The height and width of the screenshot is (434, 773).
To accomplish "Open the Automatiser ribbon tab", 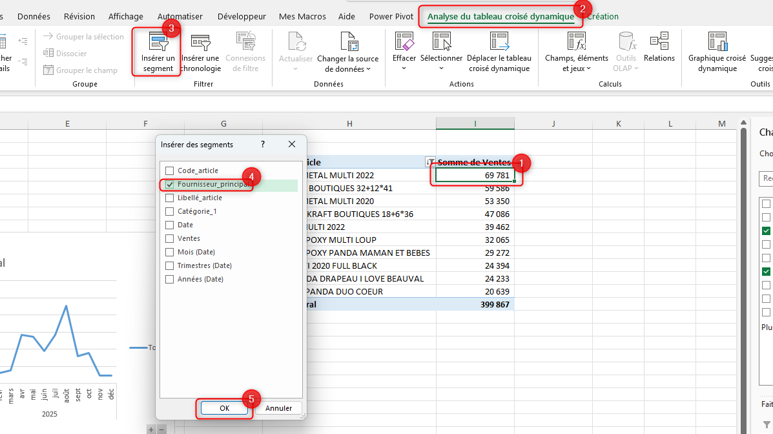I will (180, 16).
